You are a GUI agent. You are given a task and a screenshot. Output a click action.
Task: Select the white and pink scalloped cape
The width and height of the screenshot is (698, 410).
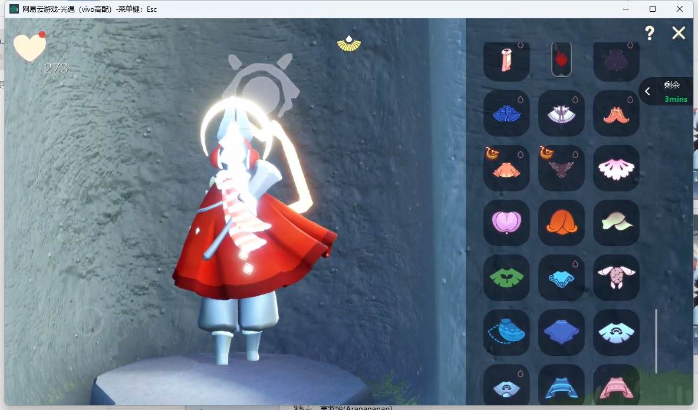point(616,168)
